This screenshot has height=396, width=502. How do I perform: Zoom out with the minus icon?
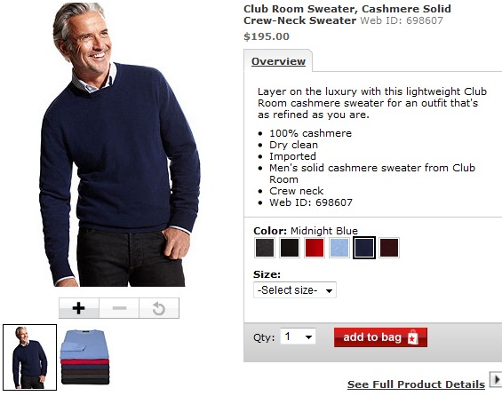point(119,308)
